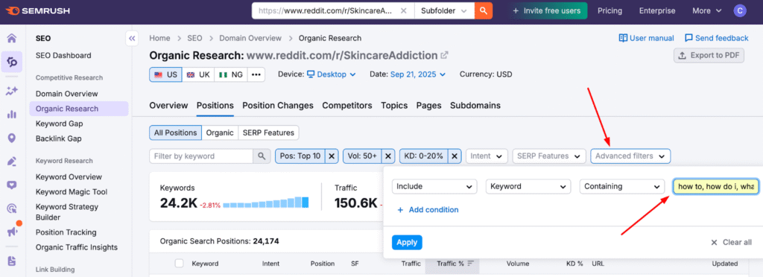763x277 pixels.
Task: Open the bar chart icon in left rail
Action: tap(12, 115)
